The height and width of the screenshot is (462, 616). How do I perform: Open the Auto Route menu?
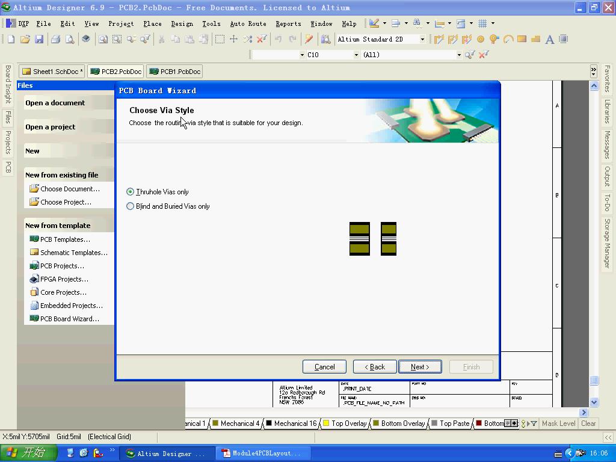(248, 23)
